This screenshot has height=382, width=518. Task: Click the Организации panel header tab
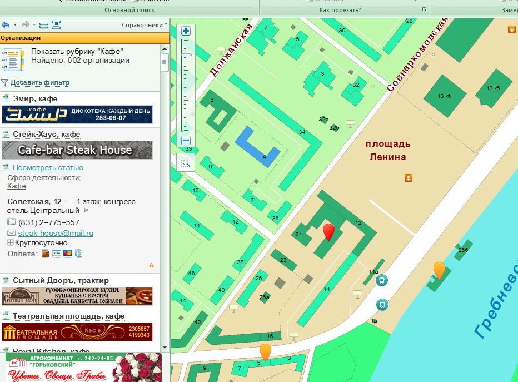(84, 38)
